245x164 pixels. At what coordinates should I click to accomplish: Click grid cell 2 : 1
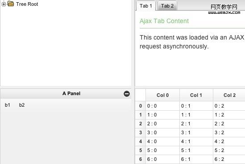tap(196, 124)
